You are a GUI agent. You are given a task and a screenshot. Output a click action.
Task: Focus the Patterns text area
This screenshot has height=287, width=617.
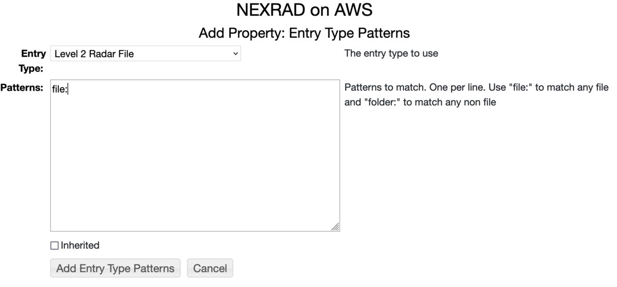tap(195, 155)
